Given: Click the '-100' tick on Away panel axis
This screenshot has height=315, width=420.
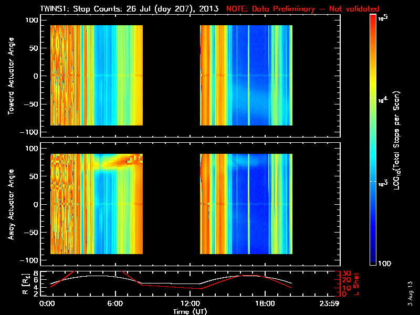Looking at the screenshot, I should (x=29, y=260).
